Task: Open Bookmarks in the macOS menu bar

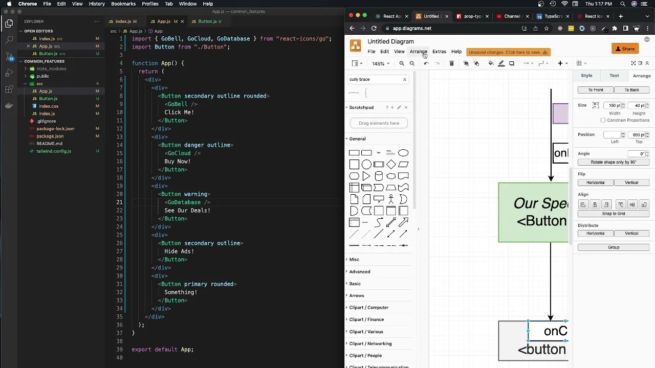Action: [123, 4]
